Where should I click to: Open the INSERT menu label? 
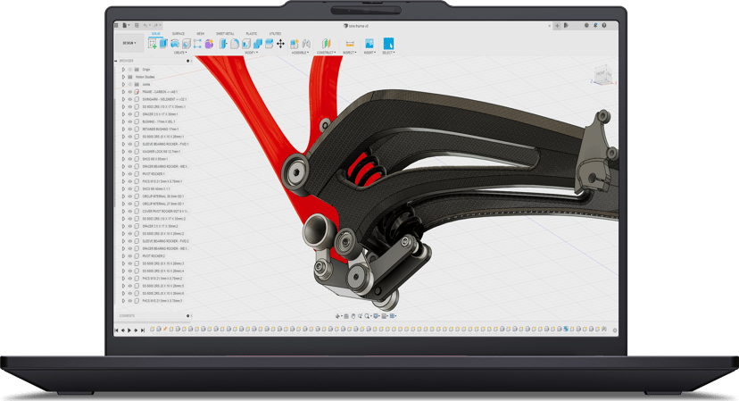369,53
